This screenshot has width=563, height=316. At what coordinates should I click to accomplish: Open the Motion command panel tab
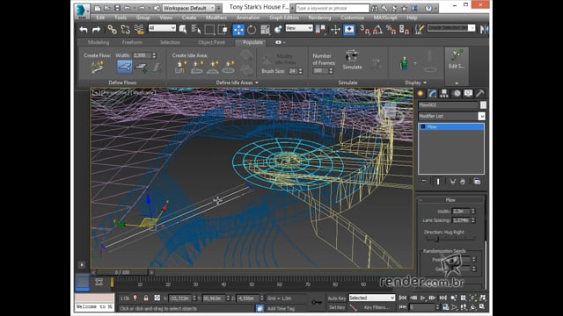click(x=457, y=94)
